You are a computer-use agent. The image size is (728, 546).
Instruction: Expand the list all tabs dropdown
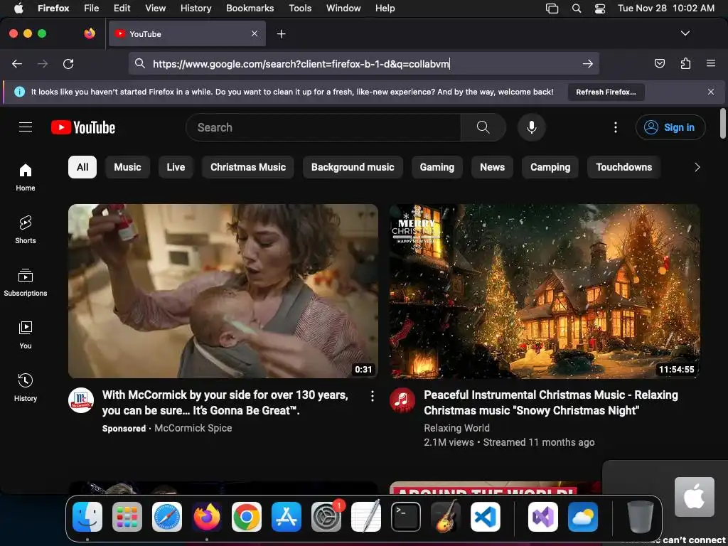click(x=685, y=33)
